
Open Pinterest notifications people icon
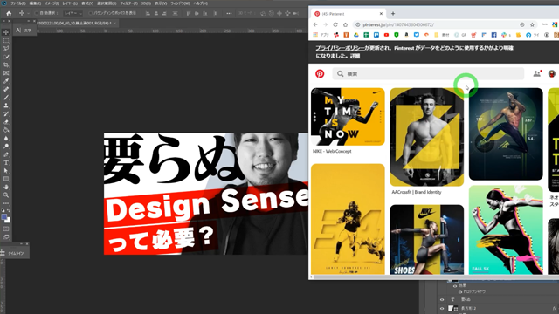[x=536, y=73]
